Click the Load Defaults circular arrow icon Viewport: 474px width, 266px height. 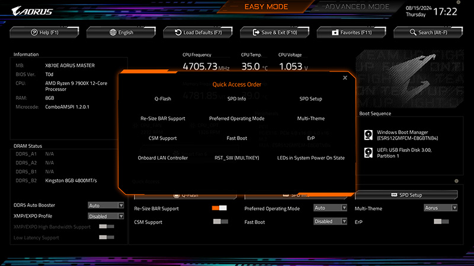178,33
